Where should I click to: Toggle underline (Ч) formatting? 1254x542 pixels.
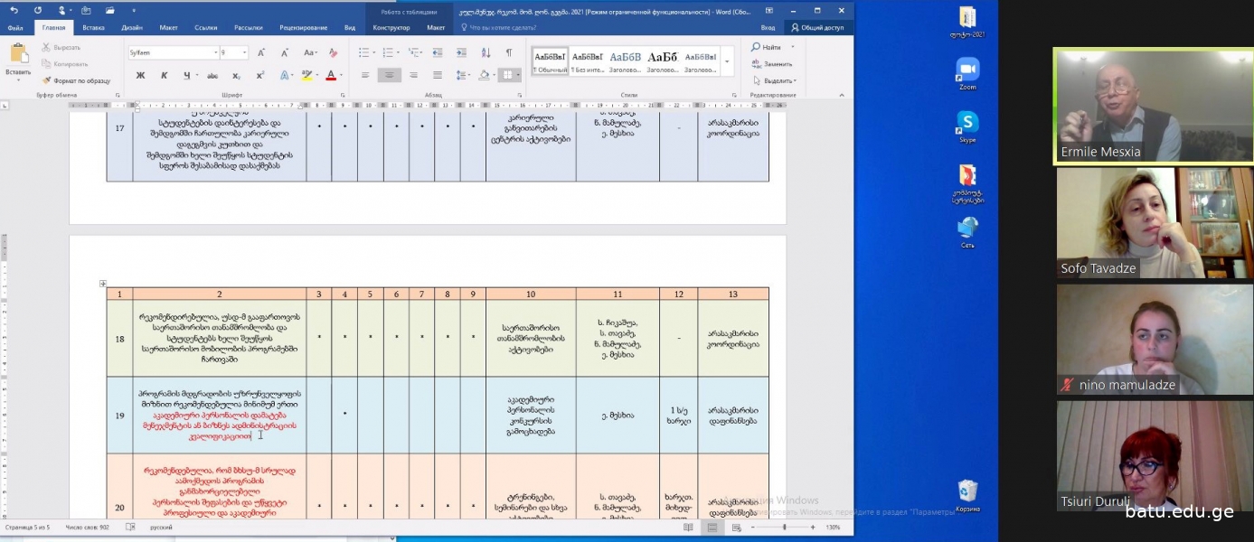188,75
